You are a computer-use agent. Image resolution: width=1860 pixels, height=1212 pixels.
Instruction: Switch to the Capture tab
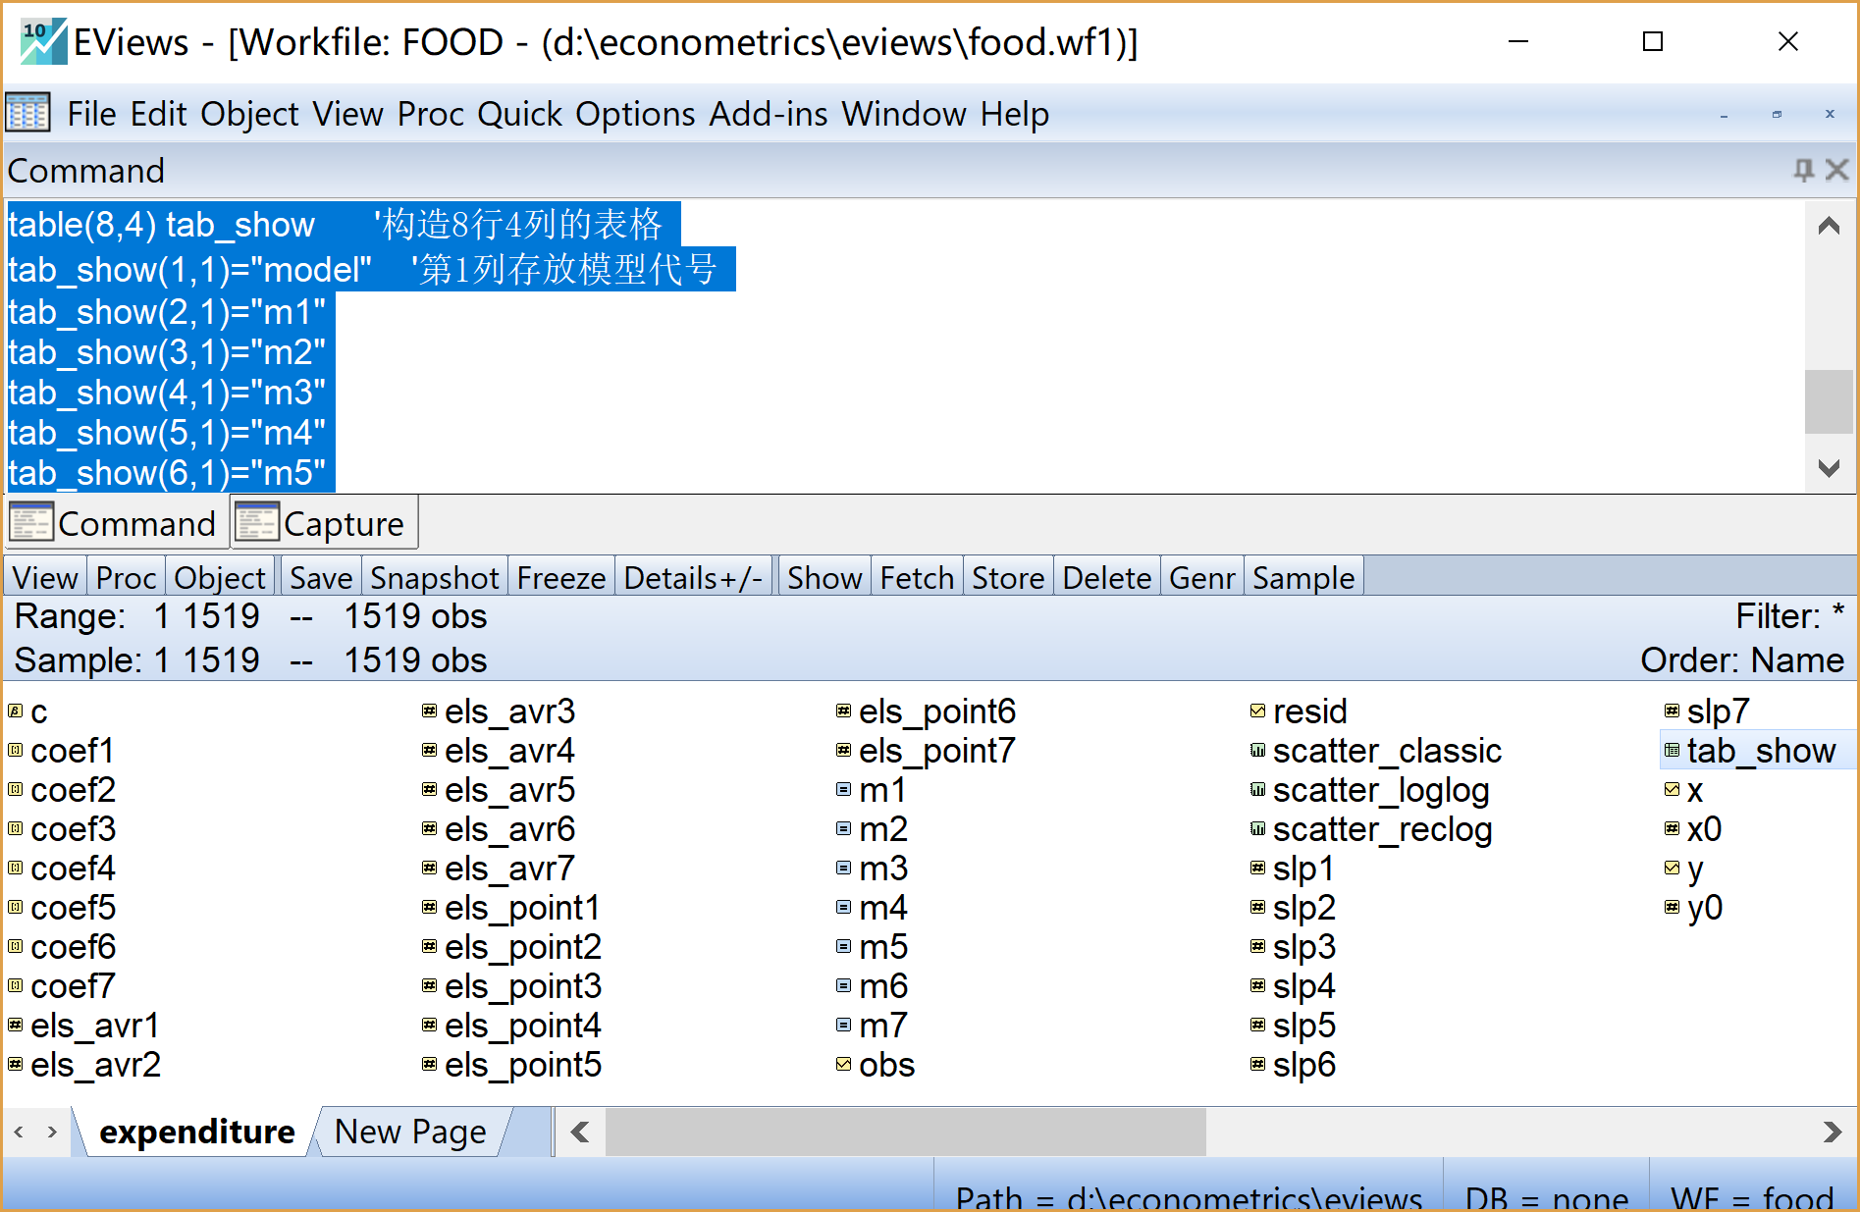324,523
